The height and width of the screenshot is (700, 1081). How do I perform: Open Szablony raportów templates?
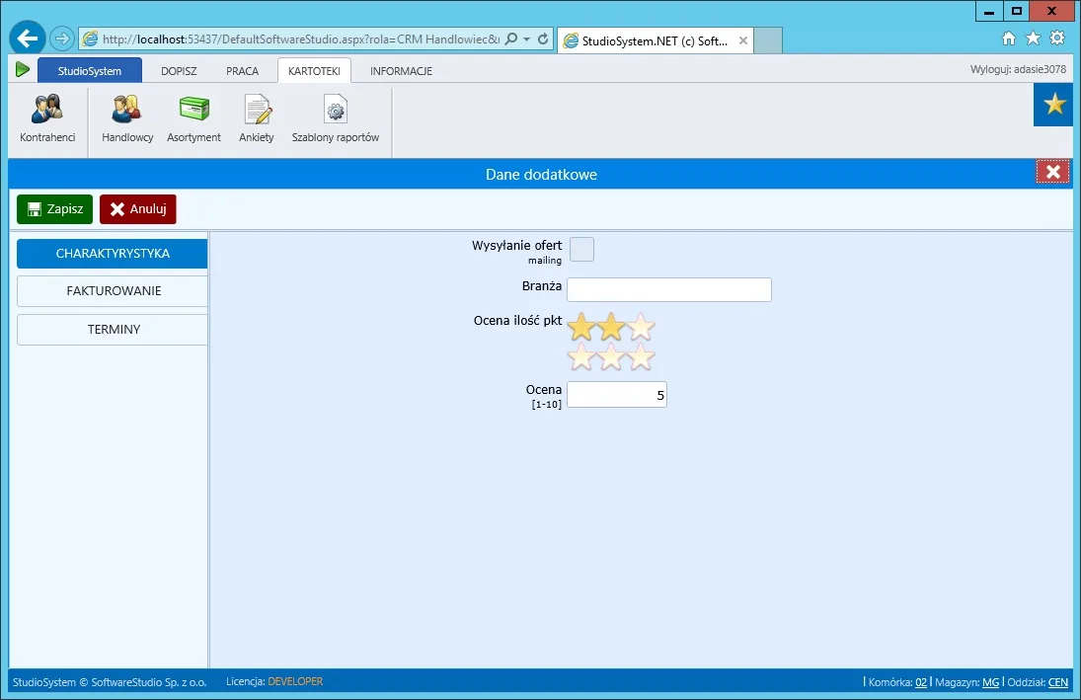[336, 118]
